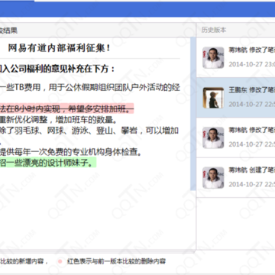
Task: Click 蒋炜航's avatar in the 23:0x entry
Action: click(x=213, y=57)
